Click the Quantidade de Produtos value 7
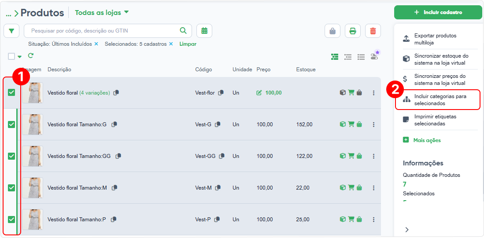The width and height of the screenshot is (484, 238). pyautogui.click(x=405, y=184)
